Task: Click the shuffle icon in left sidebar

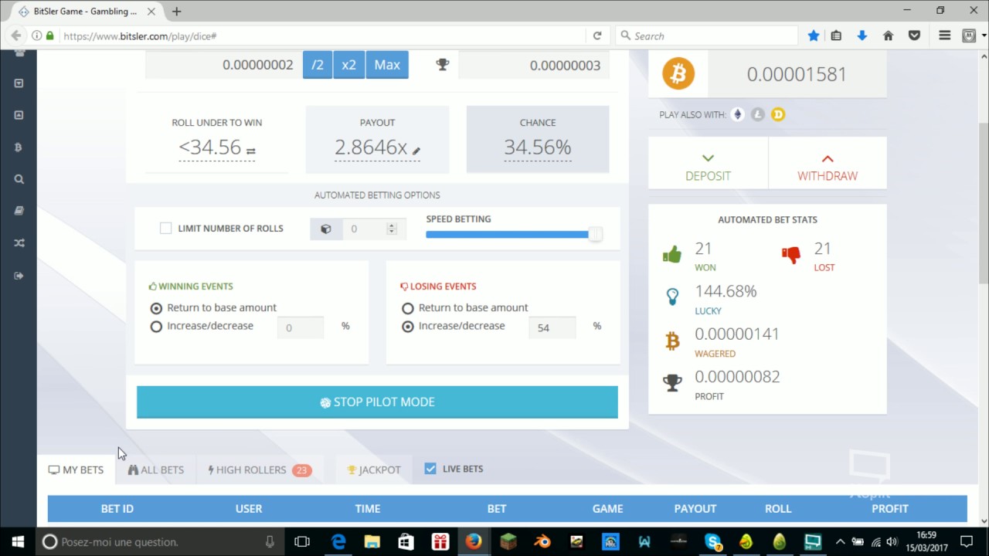Action: pos(19,243)
